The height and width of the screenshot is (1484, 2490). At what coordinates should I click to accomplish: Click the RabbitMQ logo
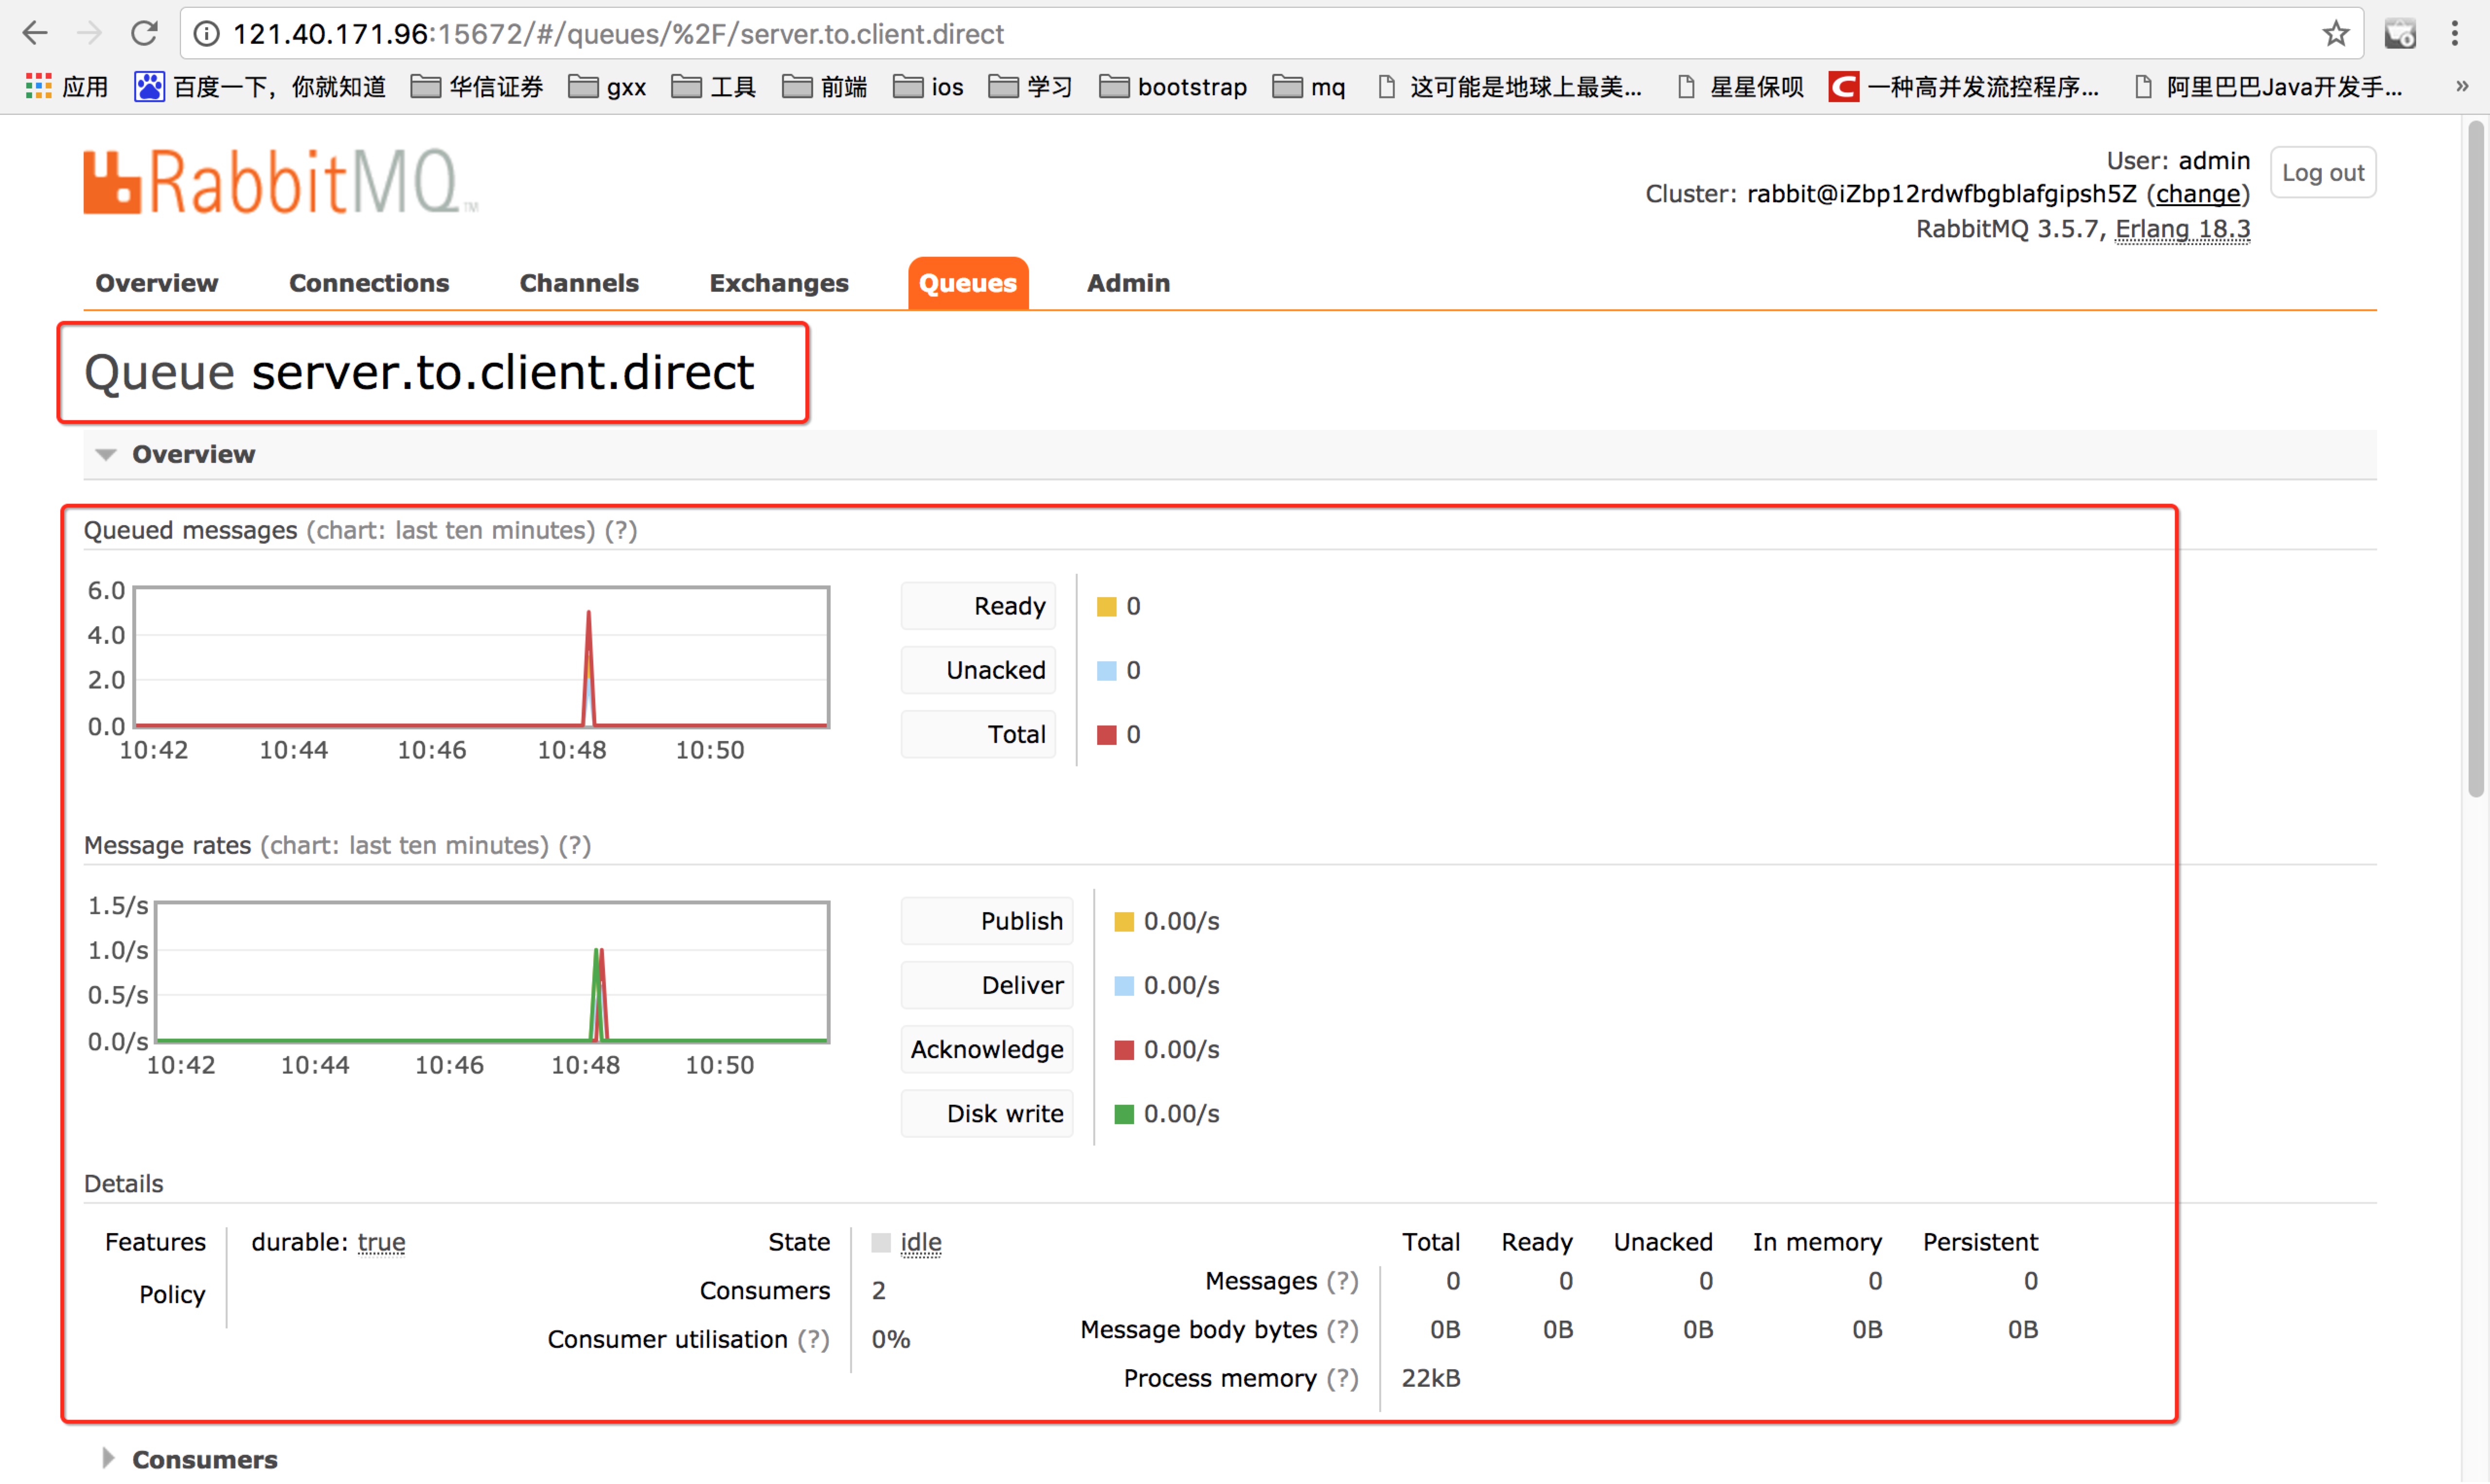(281, 182)
